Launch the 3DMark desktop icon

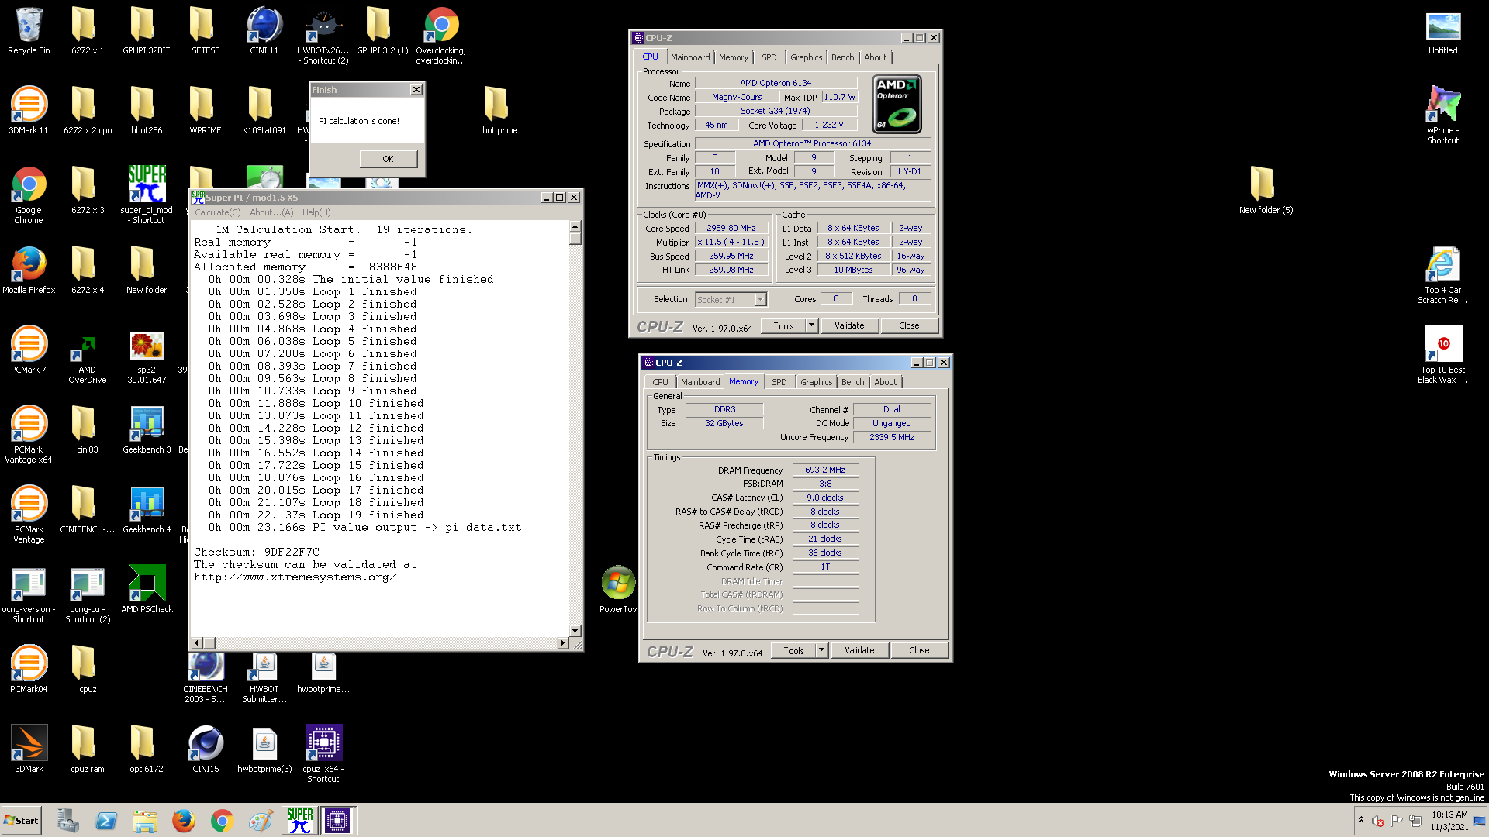(x=29, y=749)
